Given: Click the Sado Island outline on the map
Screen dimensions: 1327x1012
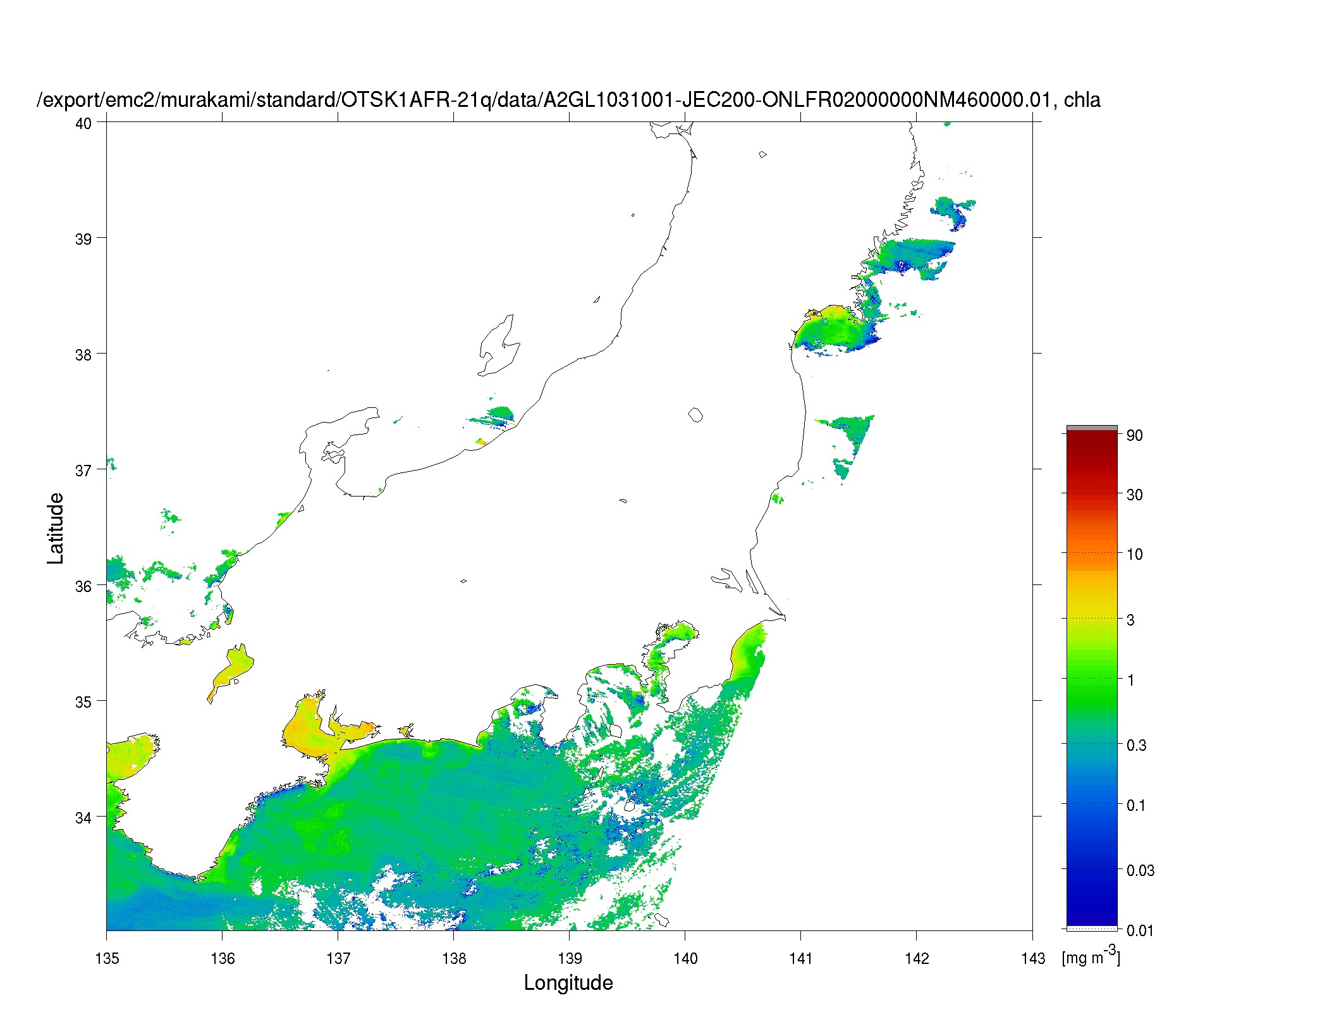Looking at the screenshot, I should point(498,346).
